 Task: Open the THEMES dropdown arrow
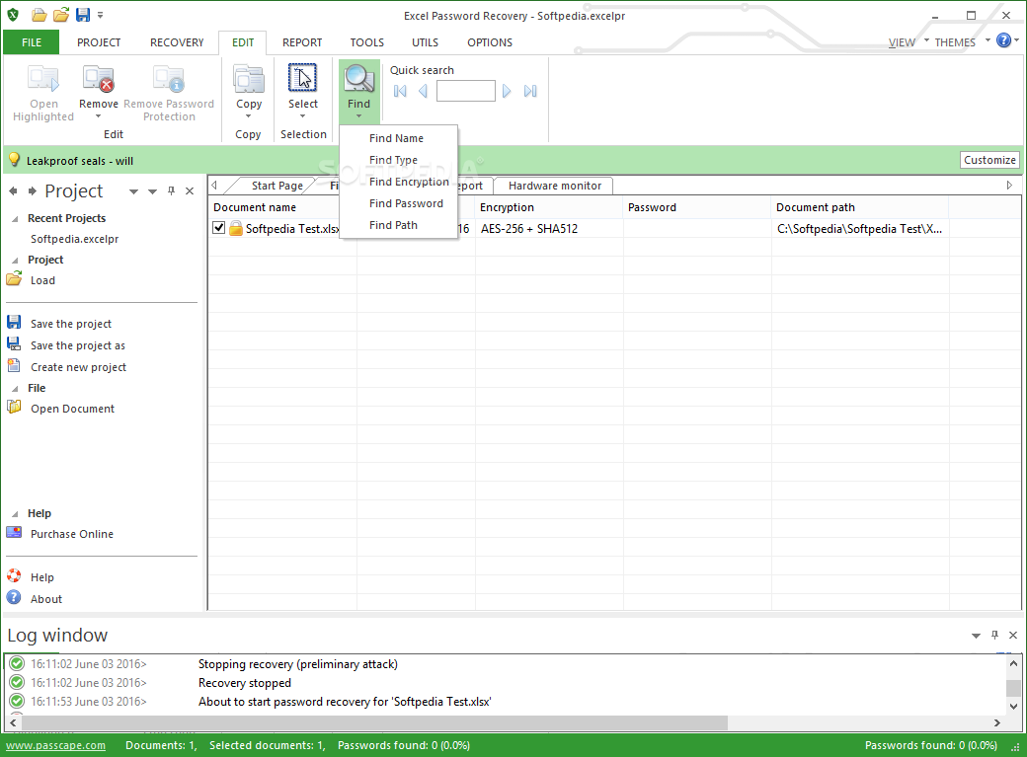click(987, 40)
